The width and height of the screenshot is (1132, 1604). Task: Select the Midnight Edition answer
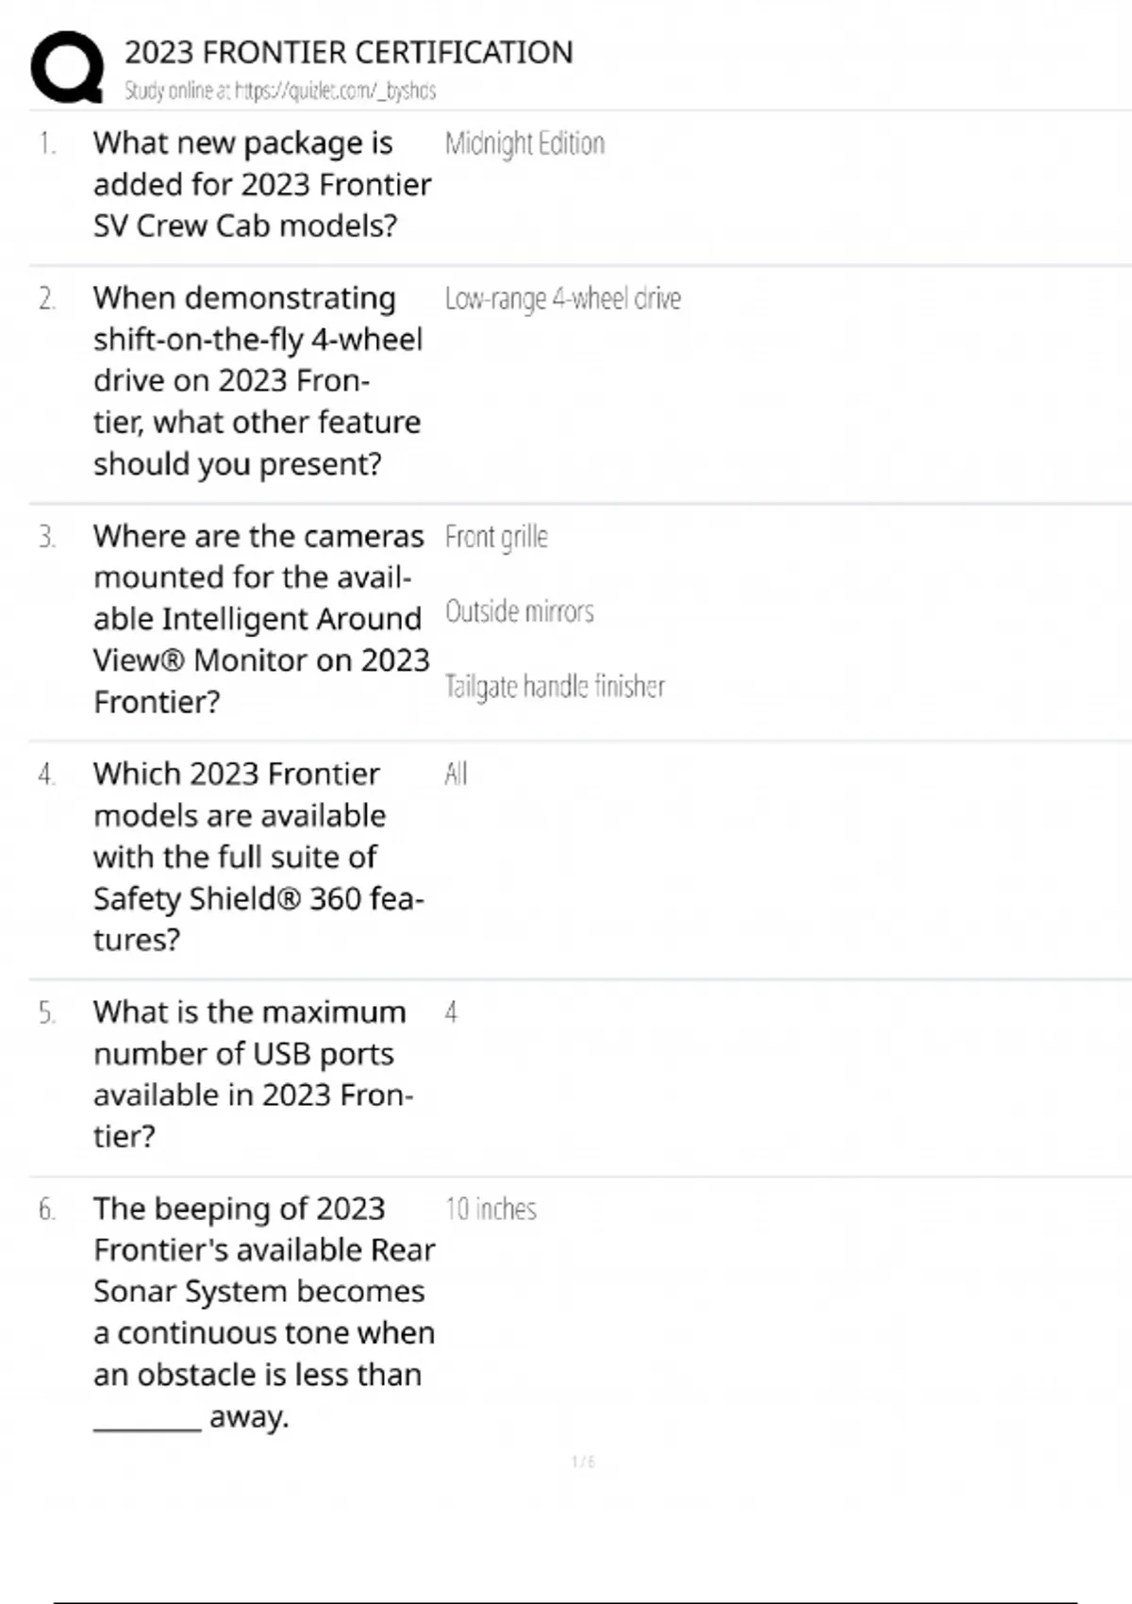524,143
